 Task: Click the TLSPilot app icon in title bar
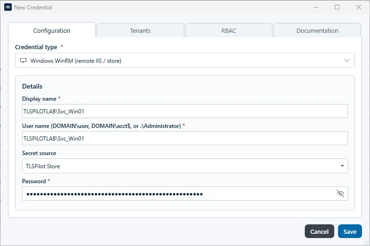point(8,7)
